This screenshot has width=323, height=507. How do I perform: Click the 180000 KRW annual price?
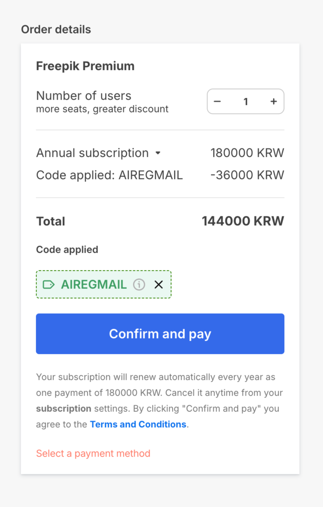(x=247, y=153)
